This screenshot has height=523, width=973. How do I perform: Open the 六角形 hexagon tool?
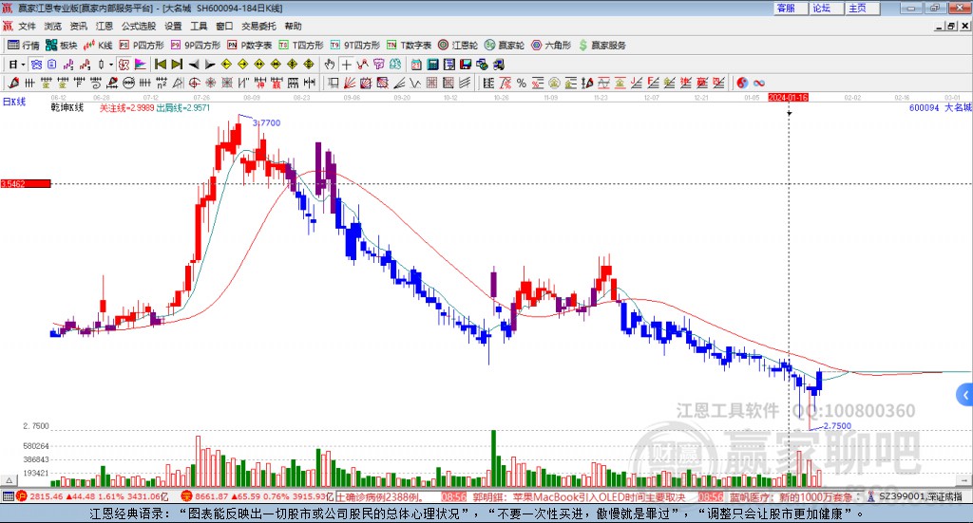click(x=551, y=46)
